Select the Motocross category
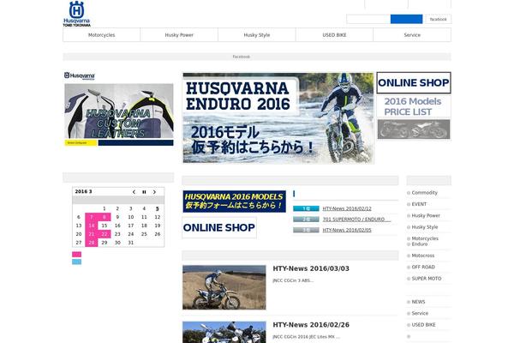Viewport: 514px width, 343px height. pos(423,256)
